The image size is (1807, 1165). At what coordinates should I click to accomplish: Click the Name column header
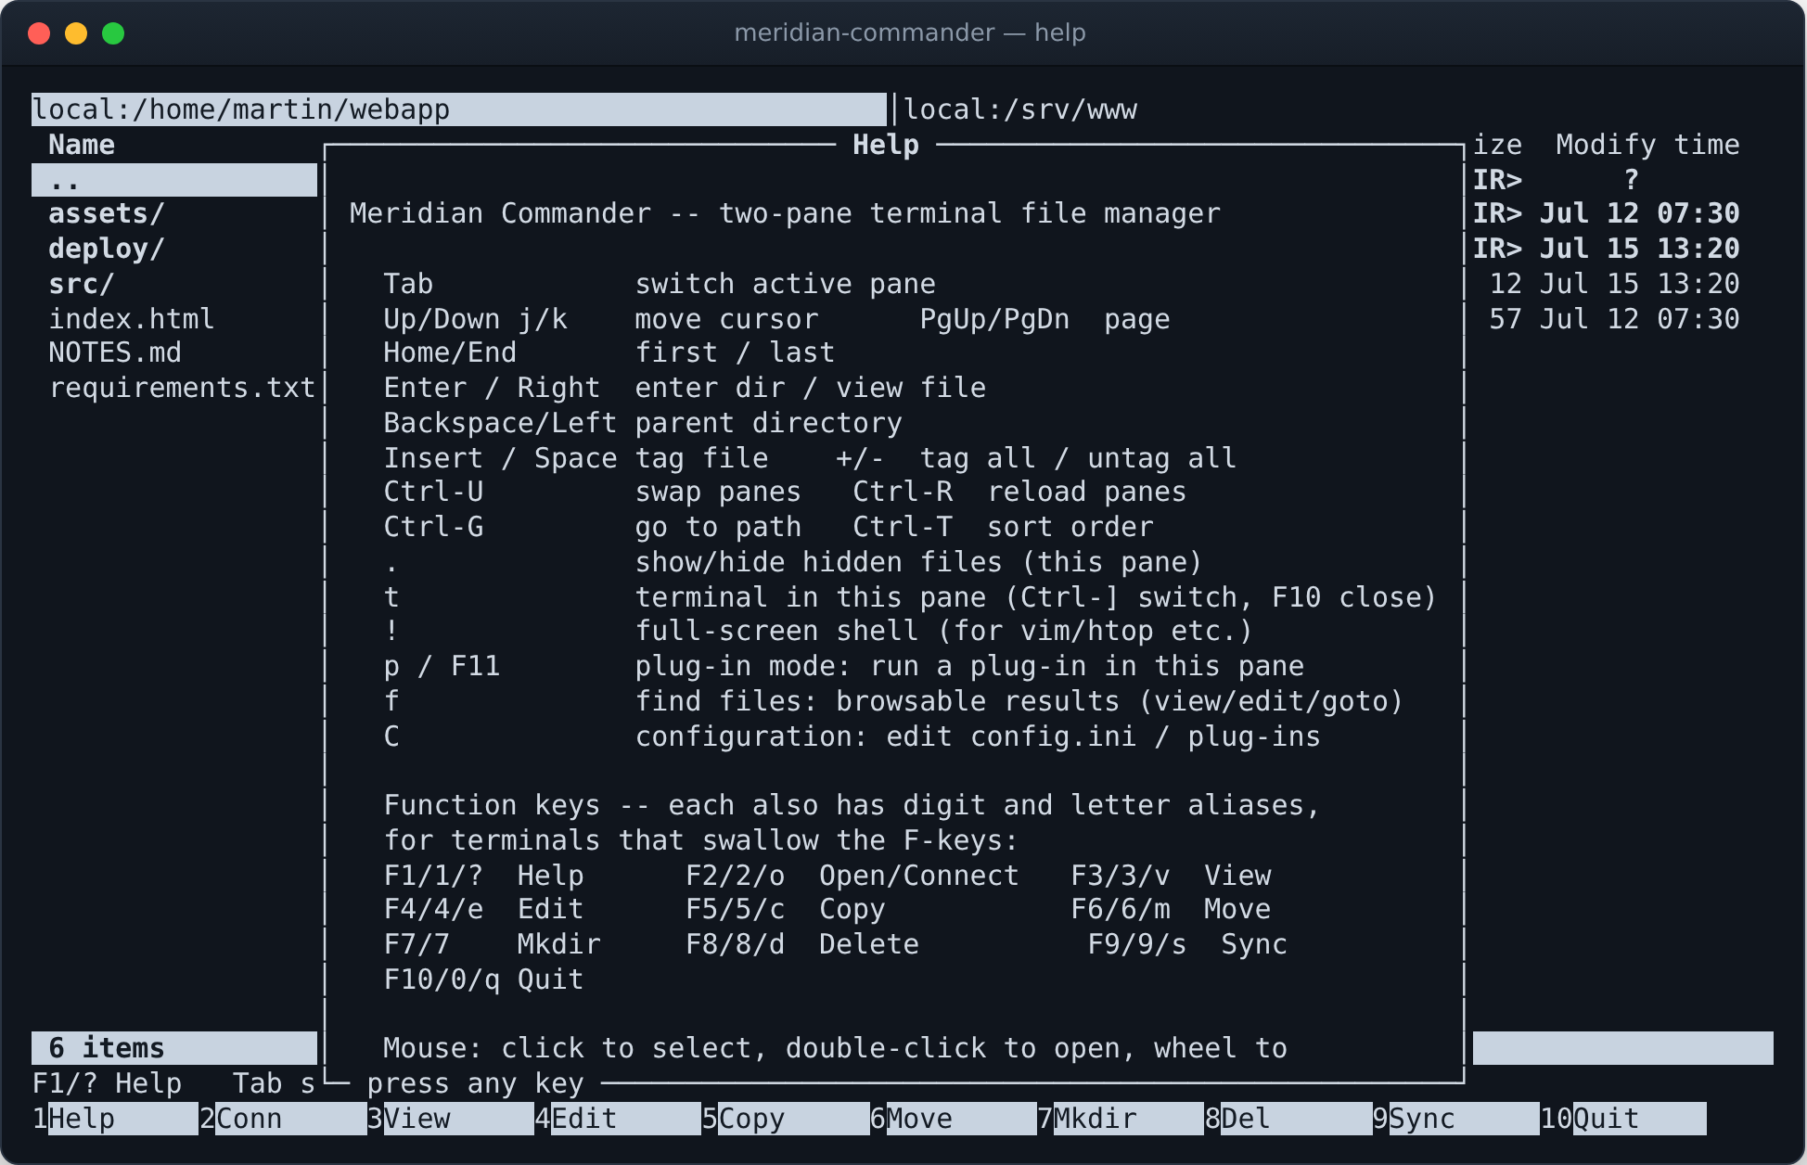coord(82,145)
